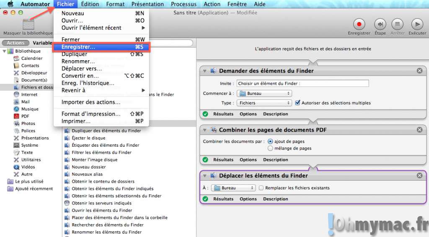Toggle Remplacer les fichiers existants checkbox

pyautogui.click(x=261, y=188)
